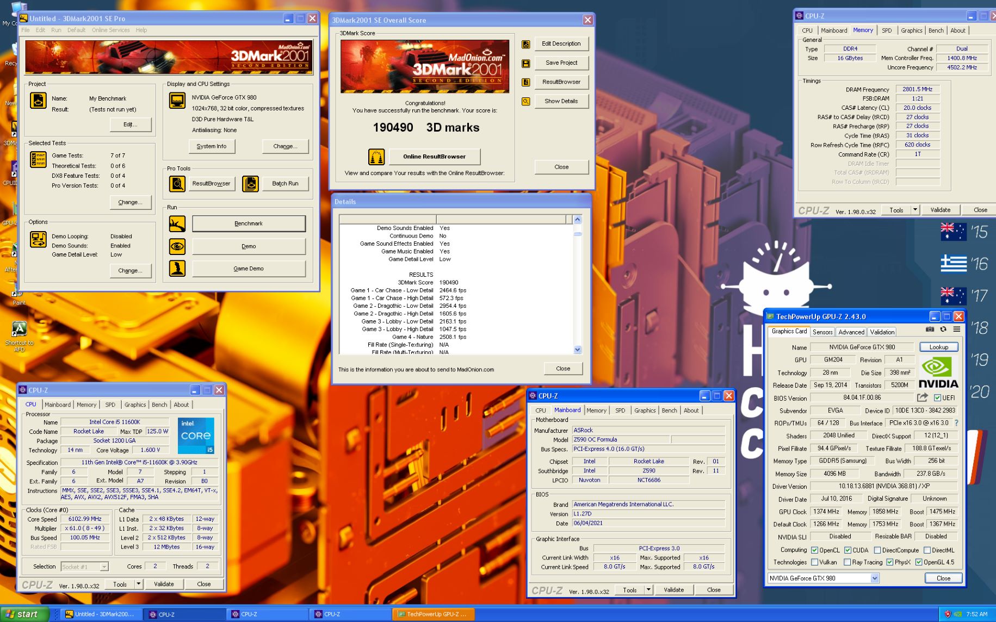Viewport: 996px width, 622px height.
Task: Click the TechPowerUp GPU-Z taskbar button
Action: (434, 614)
